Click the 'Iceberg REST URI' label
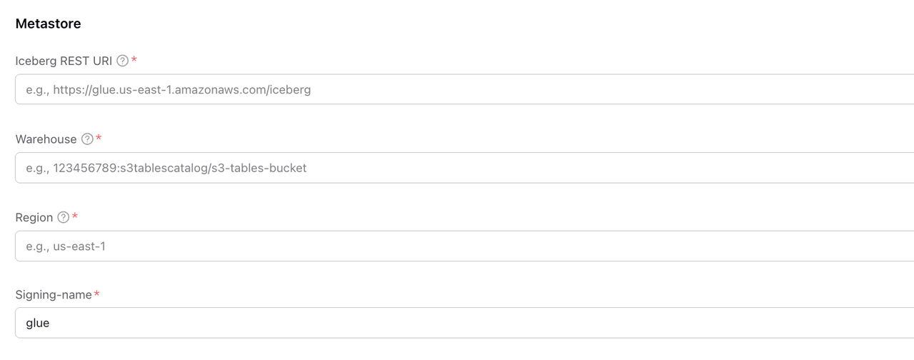The image size is (914, 360). [64, 61]
